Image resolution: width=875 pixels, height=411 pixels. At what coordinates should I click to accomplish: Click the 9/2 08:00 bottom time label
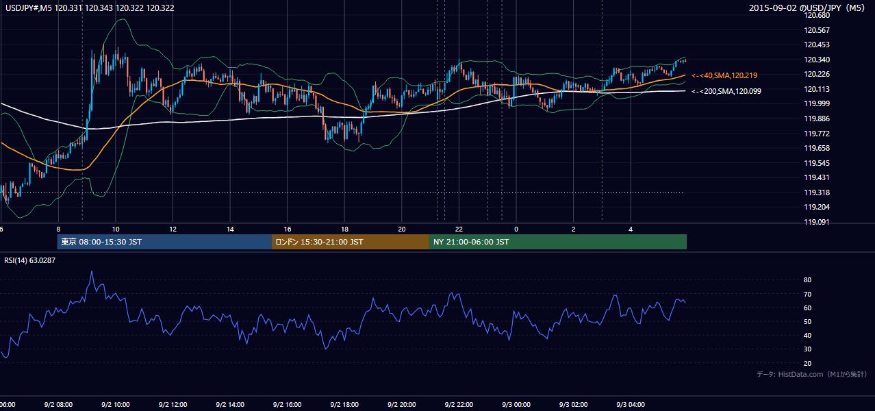[58, 404]
